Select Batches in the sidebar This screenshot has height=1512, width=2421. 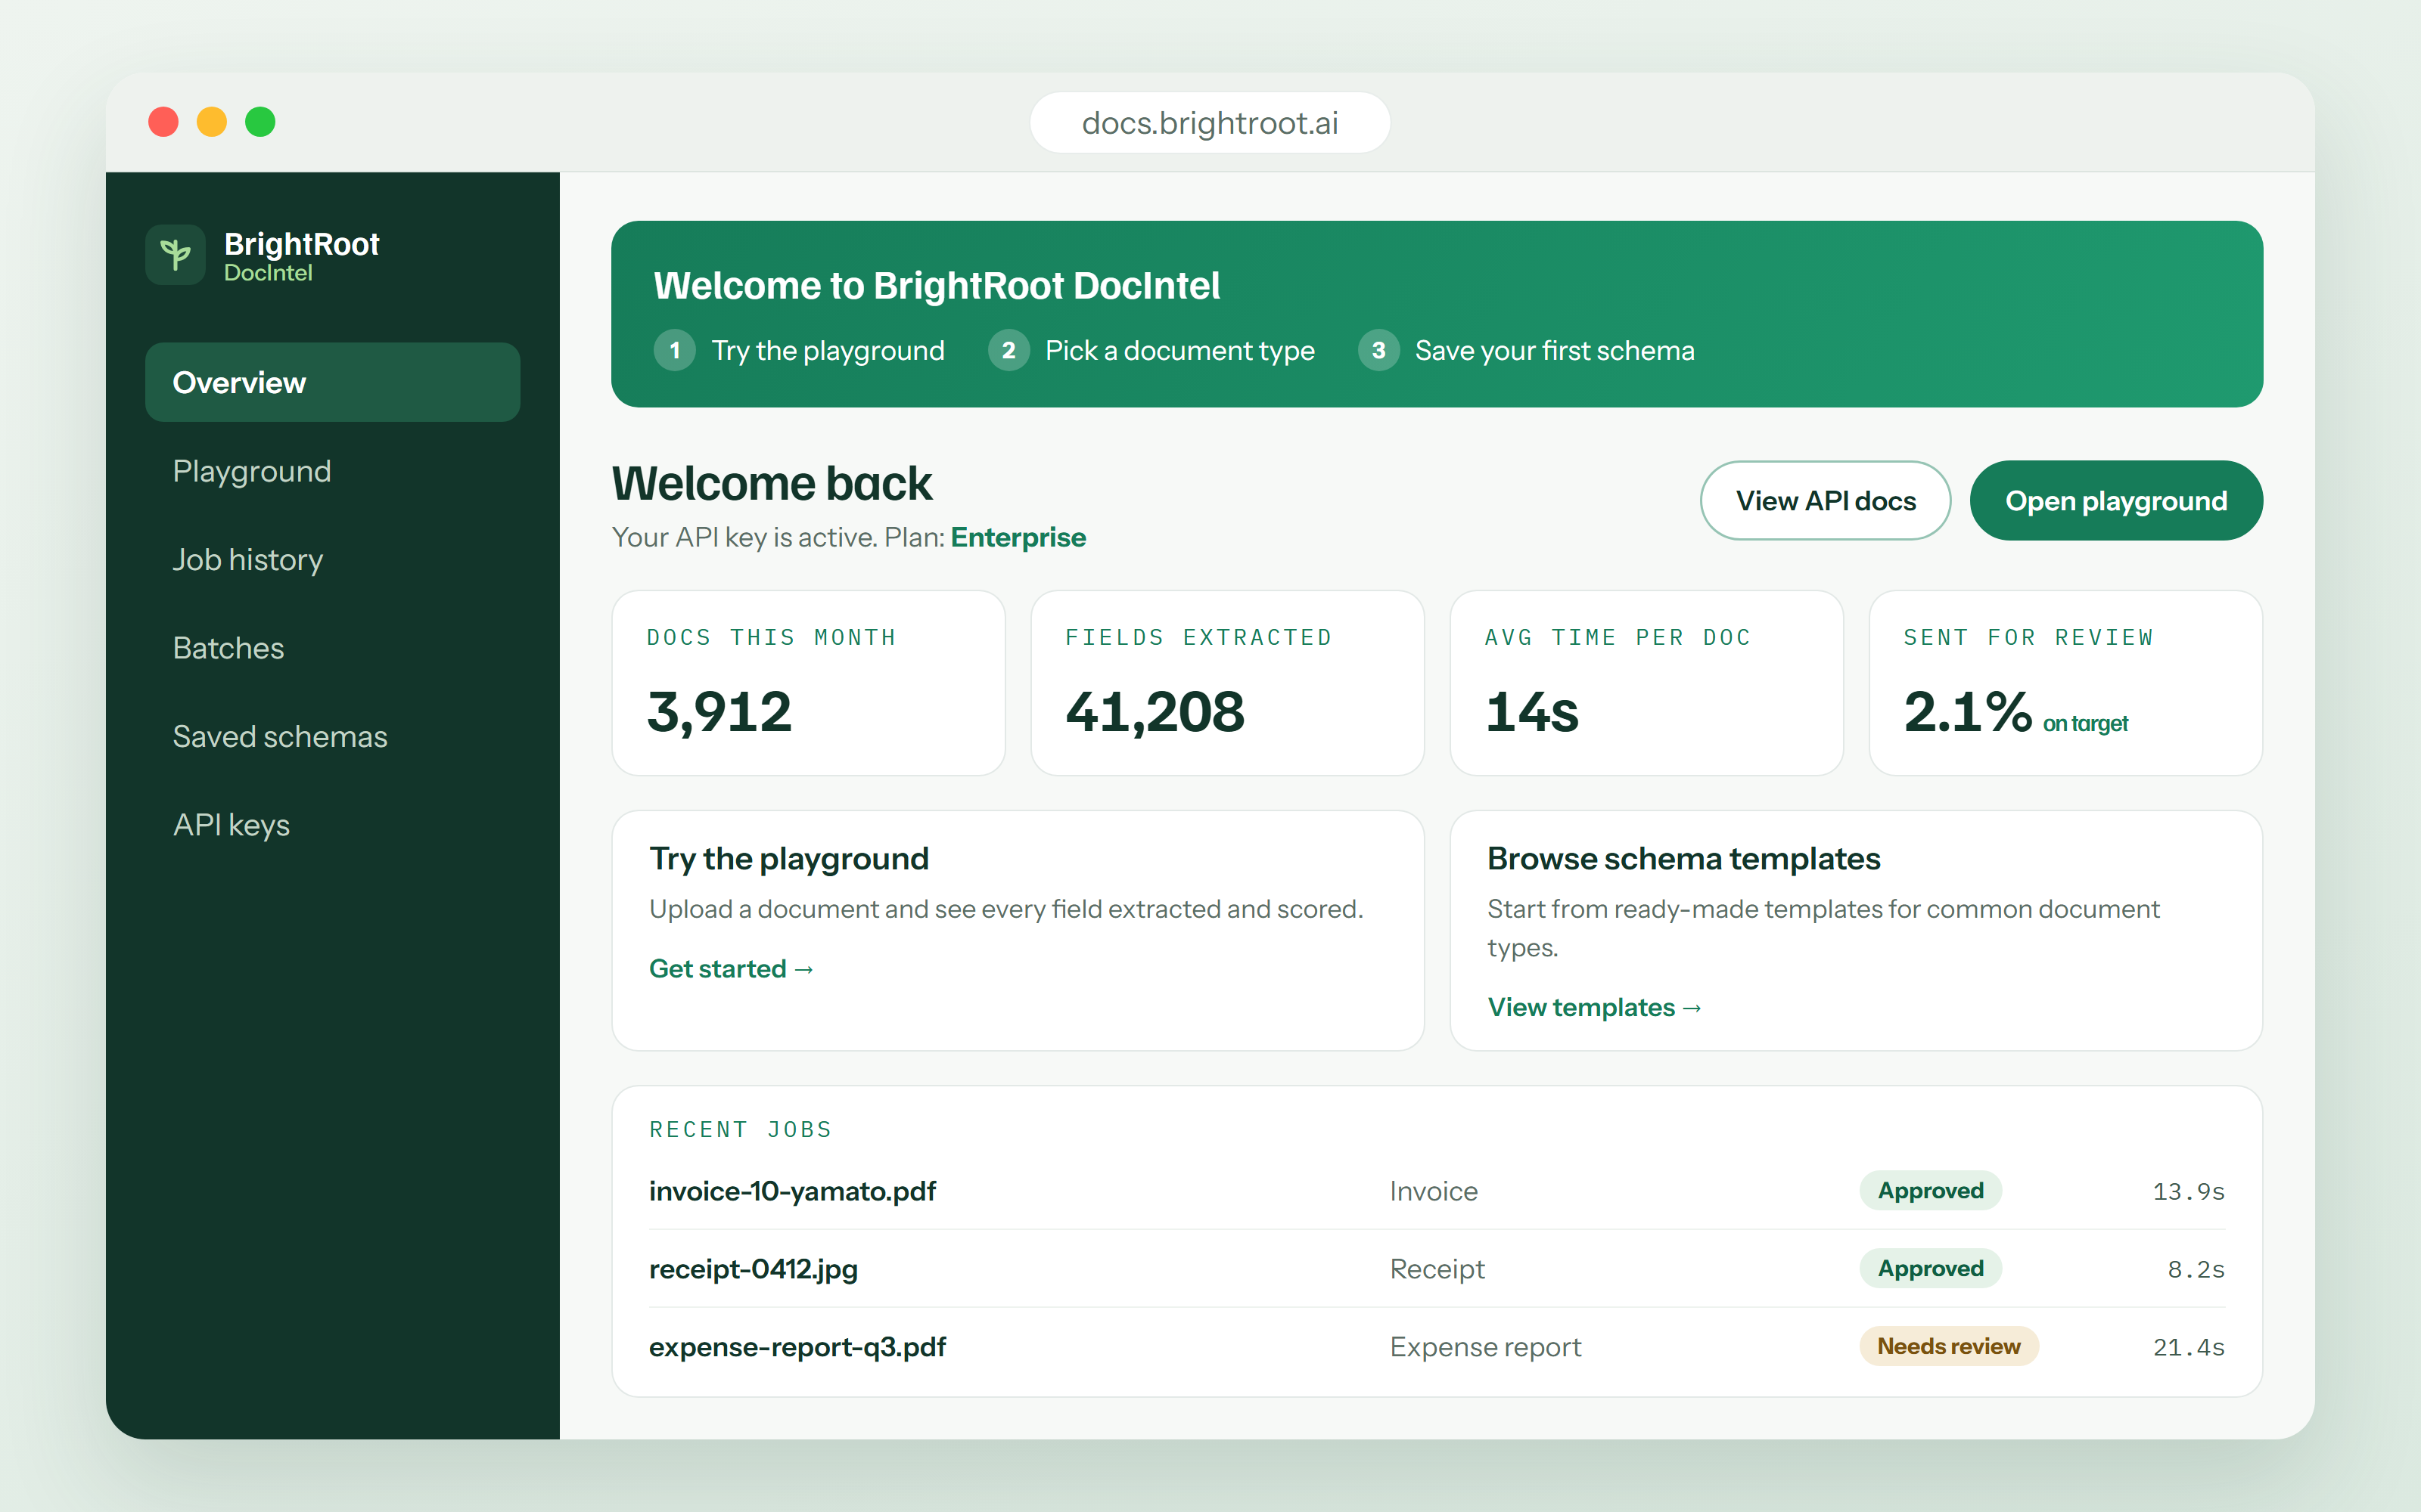pyautogui.click(x=332, y=648)
